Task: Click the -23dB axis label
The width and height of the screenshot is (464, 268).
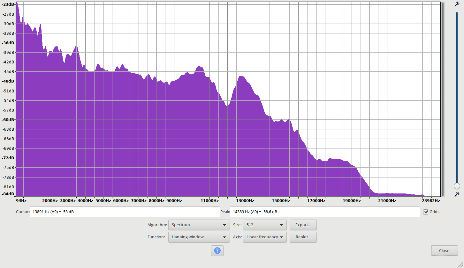Action: (8, 4)
